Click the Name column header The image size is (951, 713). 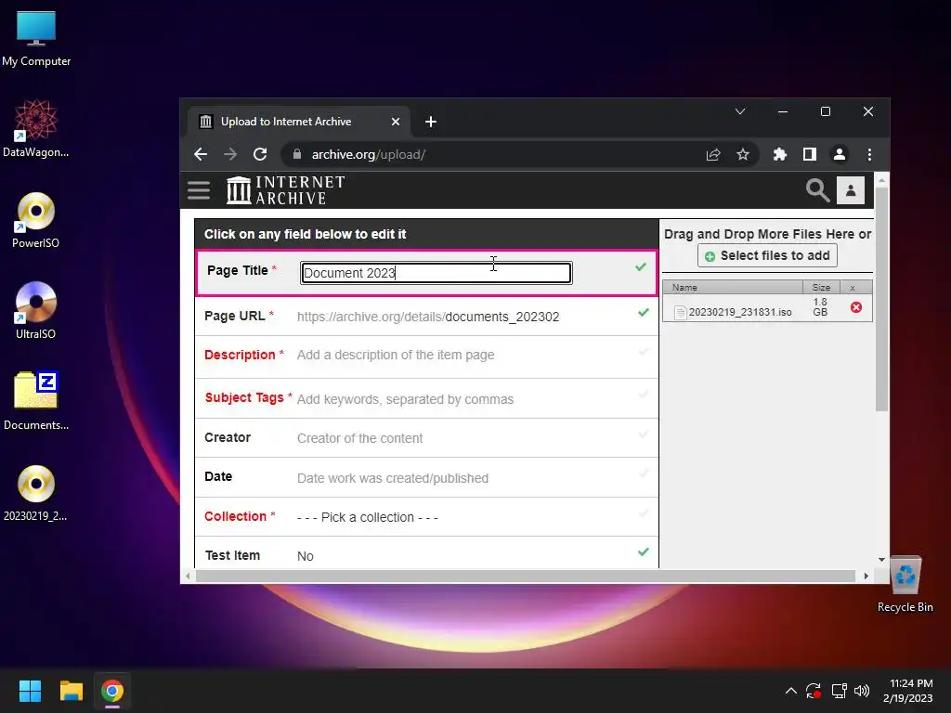pyautogui.click(x=733, y=288)
